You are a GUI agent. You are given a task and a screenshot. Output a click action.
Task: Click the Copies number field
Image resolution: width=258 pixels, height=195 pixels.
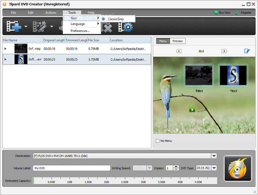pyautogui.click(x=169, y=168)
